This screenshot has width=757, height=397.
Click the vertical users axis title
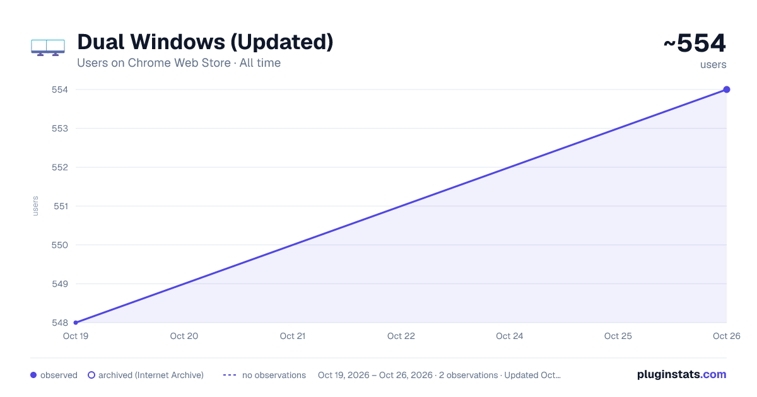tap(35, 206)
